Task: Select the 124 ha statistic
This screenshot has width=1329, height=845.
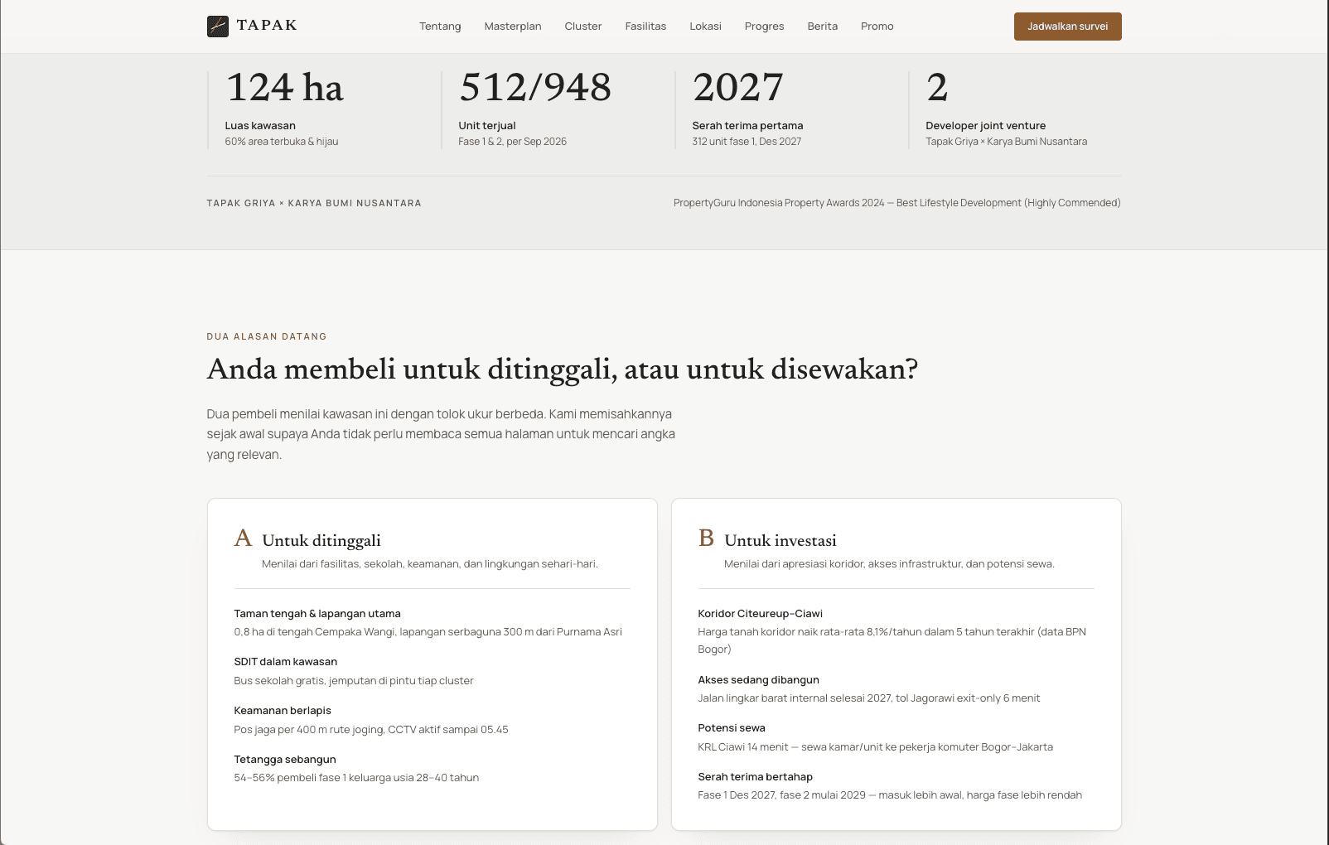Action: point(284,88)
